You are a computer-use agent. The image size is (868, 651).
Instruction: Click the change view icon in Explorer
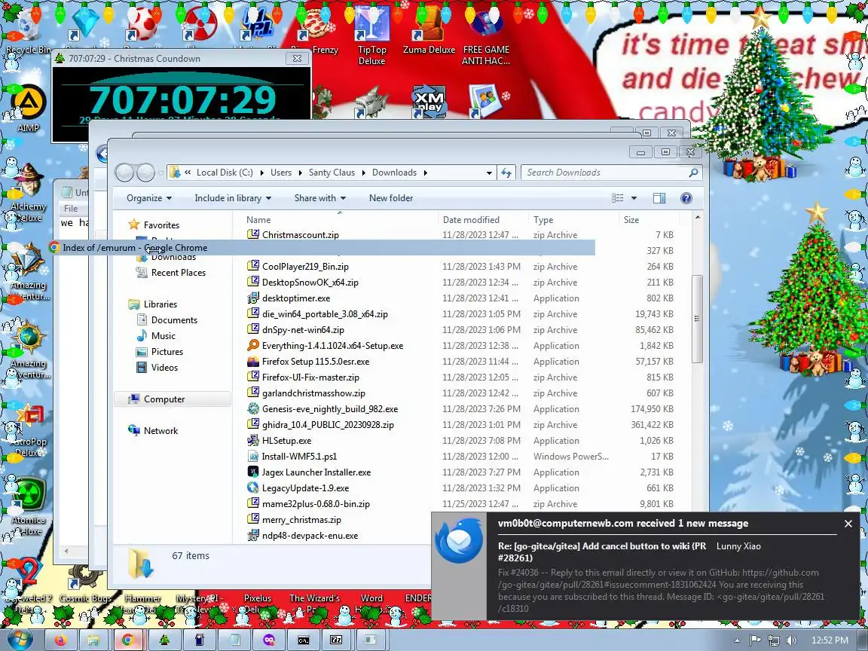[618, 198]
